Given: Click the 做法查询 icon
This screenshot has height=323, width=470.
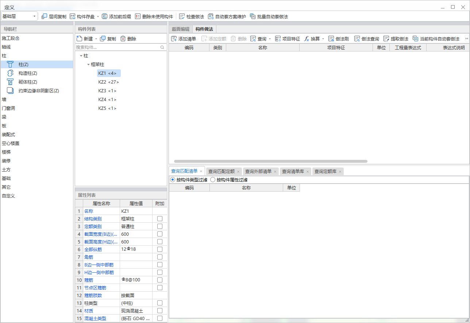Looking at the screenshot, I should pyautogui.click(x=357, y=39).
